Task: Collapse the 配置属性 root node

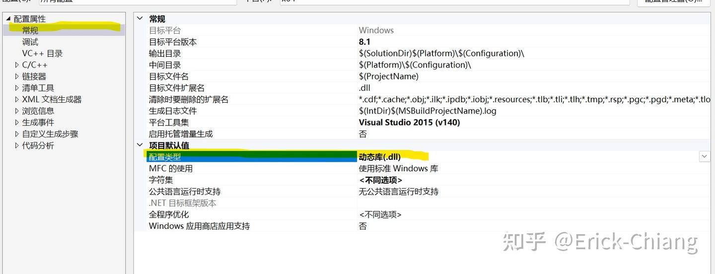Action: pyautogui.click(x=8, y=19)
